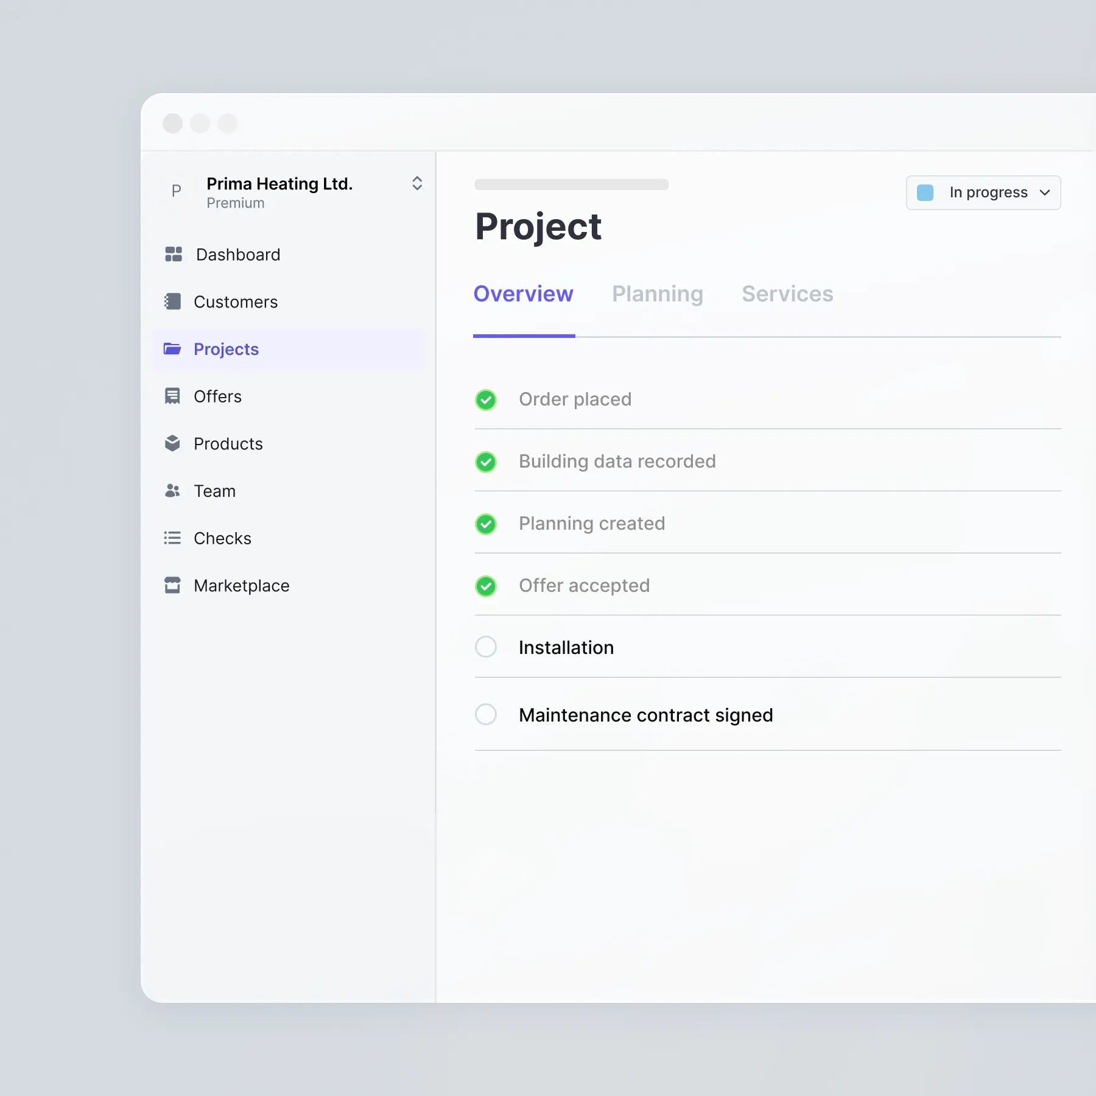Viewport: 1096px width, 1096px height.
Task: Open Checks from sidebar
Action: click(x=289, y=538)
